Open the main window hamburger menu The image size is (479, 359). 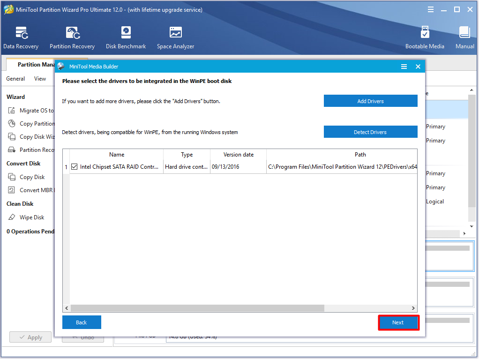point(430,9)
